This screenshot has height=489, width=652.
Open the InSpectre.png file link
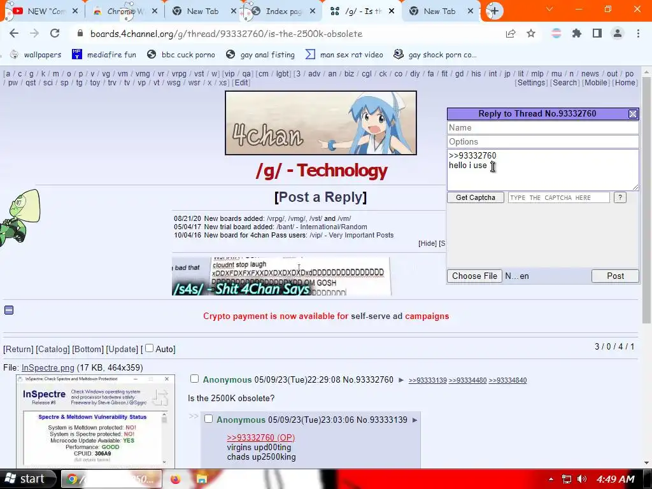(x=48, y=368)
